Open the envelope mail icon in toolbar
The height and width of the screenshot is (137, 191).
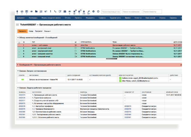65,12
